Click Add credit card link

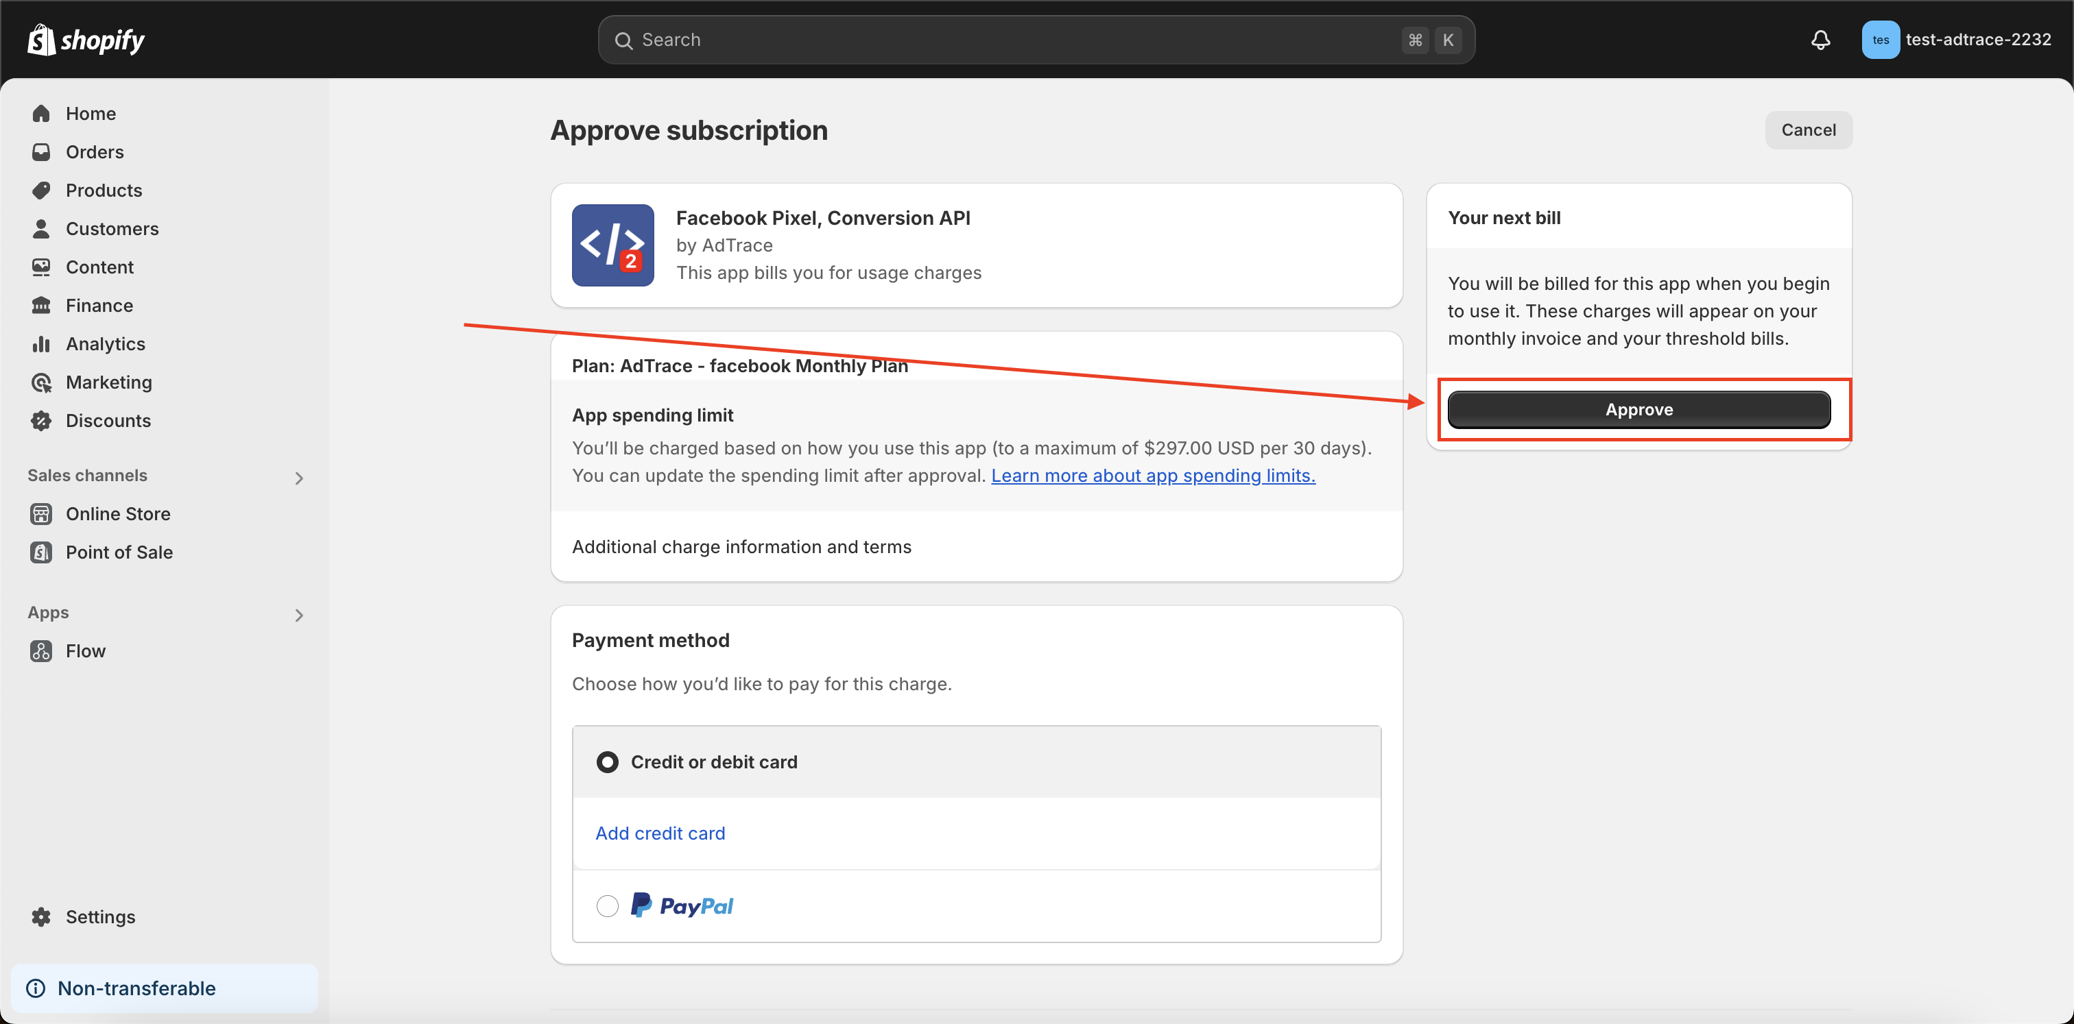click(x=660, y=833)
